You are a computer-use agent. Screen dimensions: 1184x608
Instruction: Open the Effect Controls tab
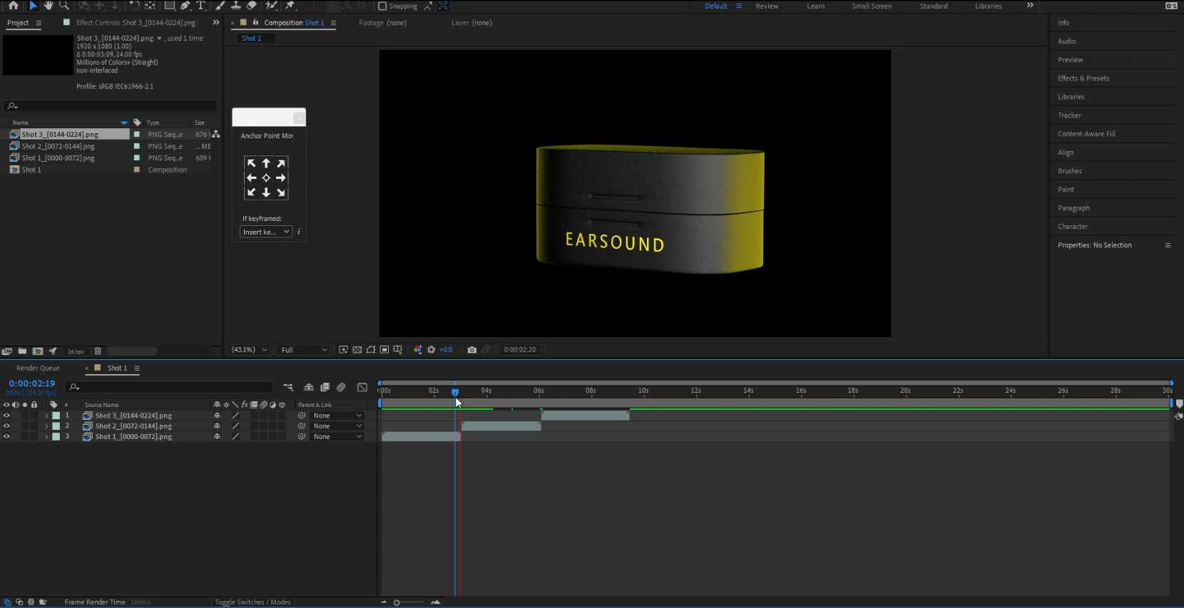[x=136, y=22]
